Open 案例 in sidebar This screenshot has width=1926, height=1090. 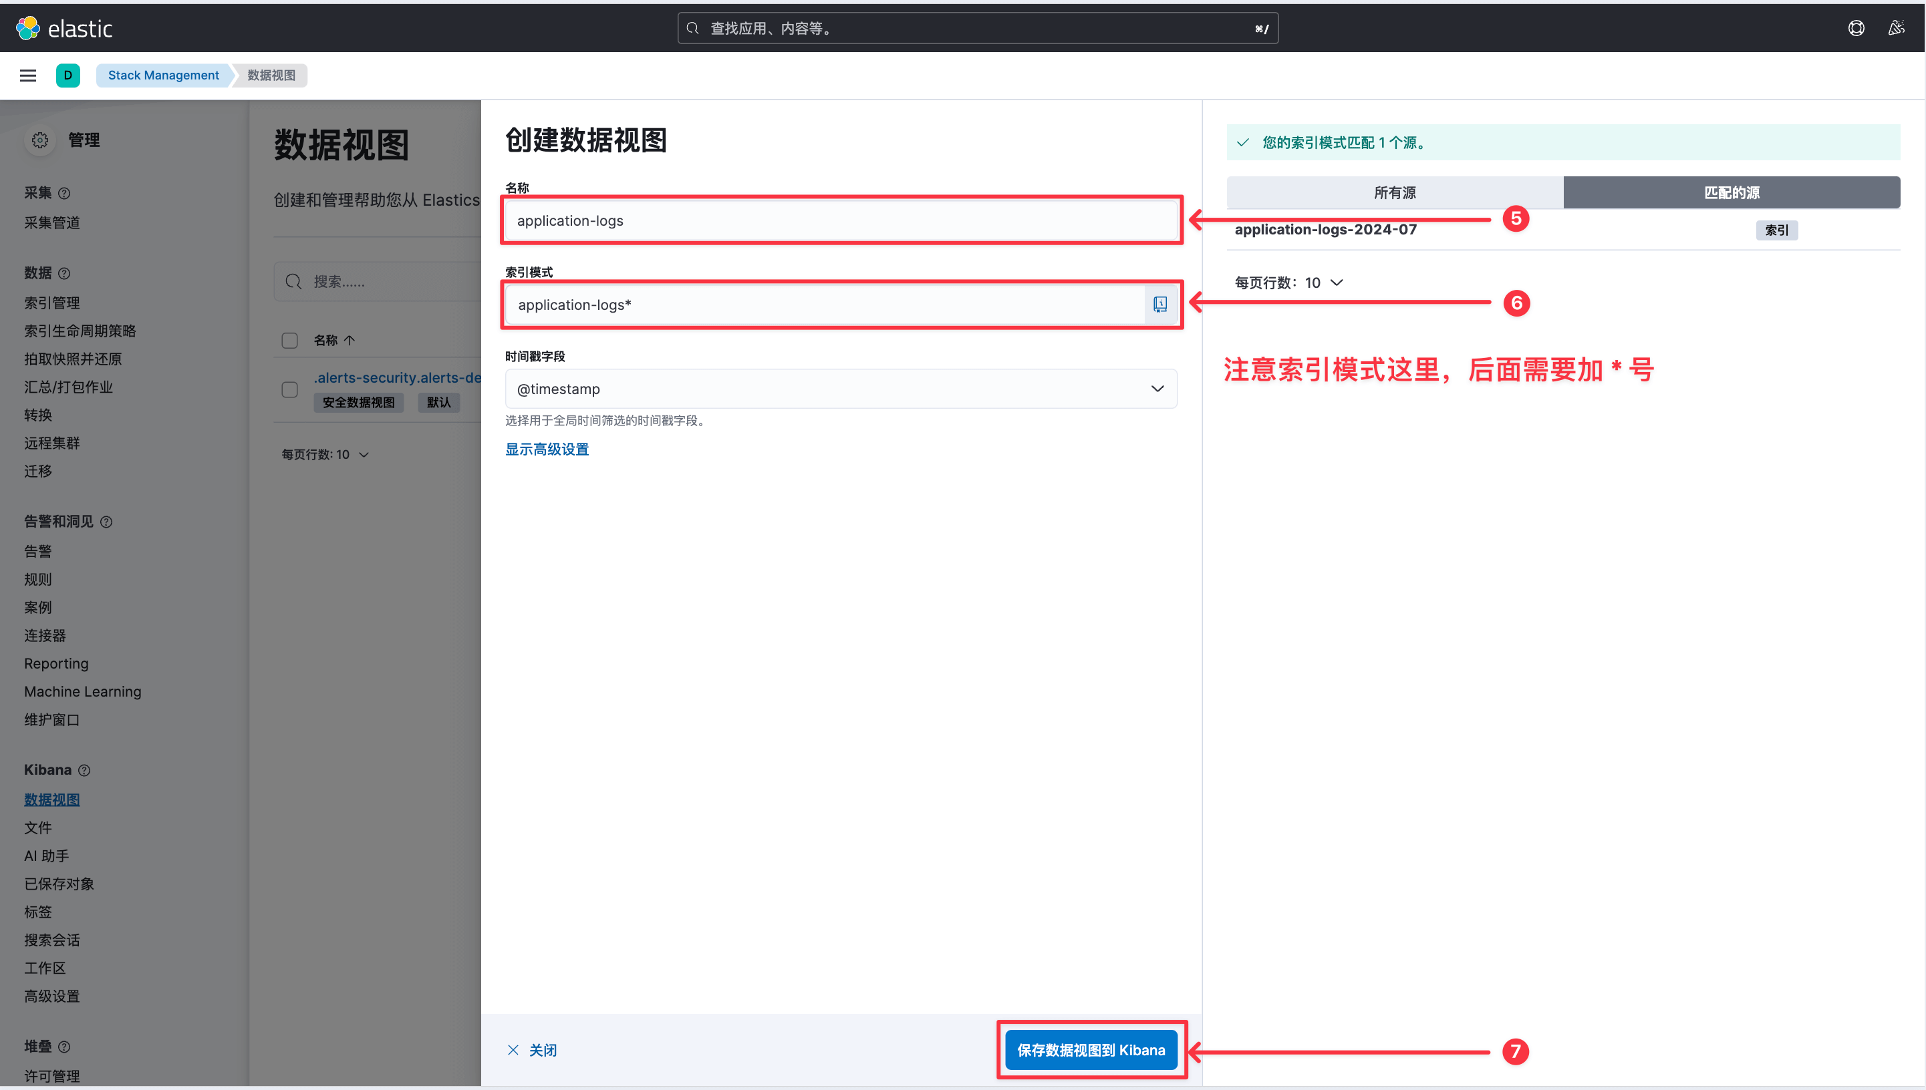click(37, 608)
